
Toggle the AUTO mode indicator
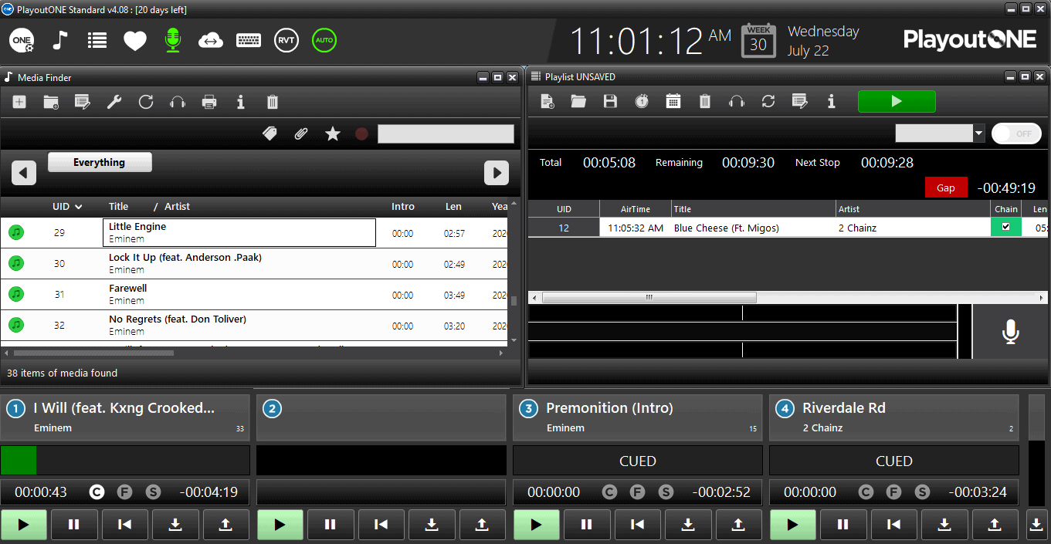(x=324, y=40)
